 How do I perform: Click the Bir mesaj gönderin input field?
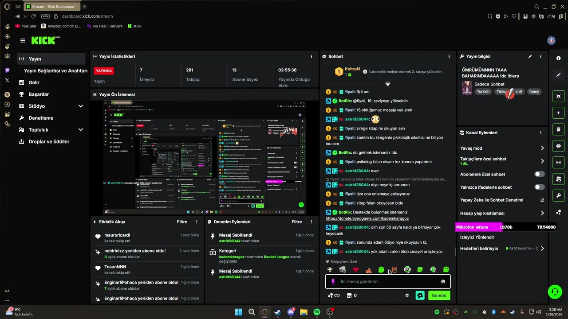(388, 281)
